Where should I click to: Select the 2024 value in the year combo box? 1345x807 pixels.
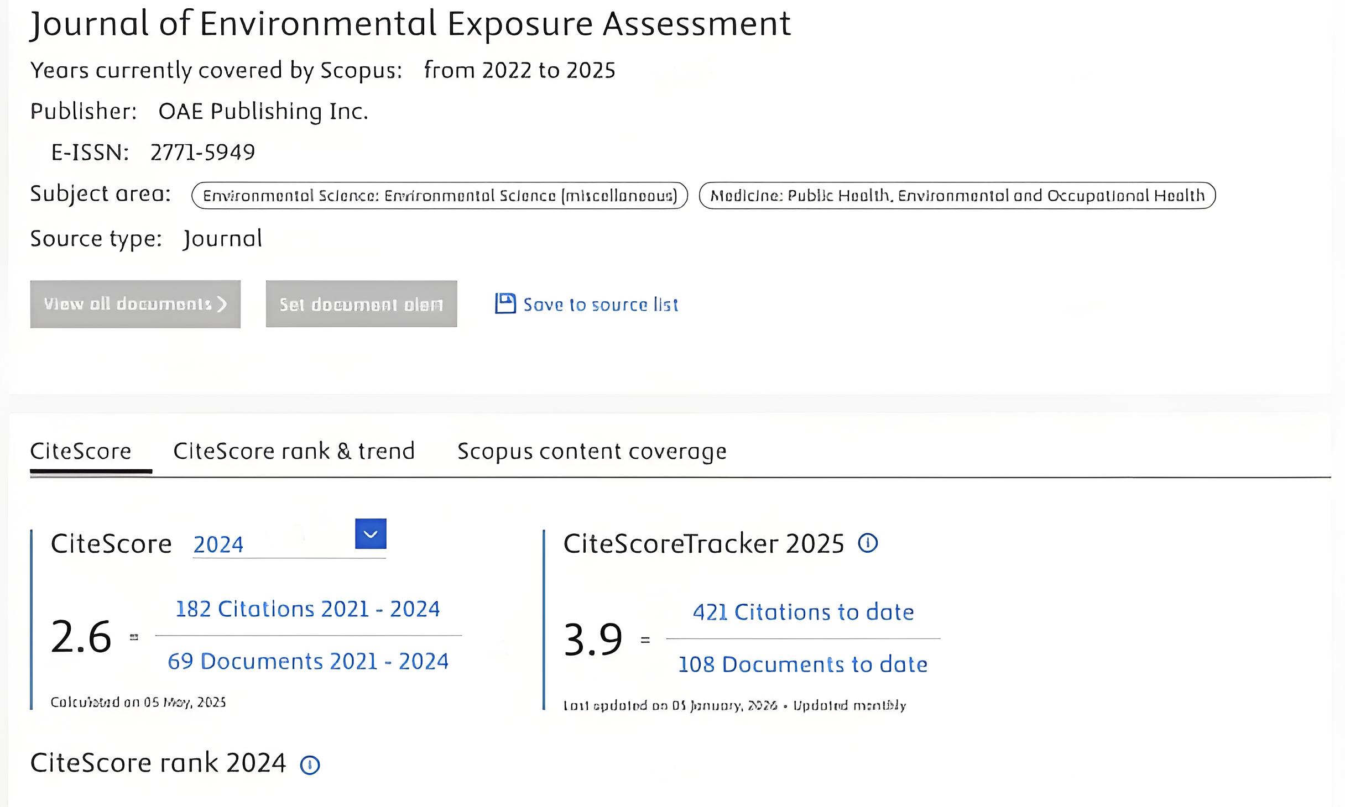(218, 544)
